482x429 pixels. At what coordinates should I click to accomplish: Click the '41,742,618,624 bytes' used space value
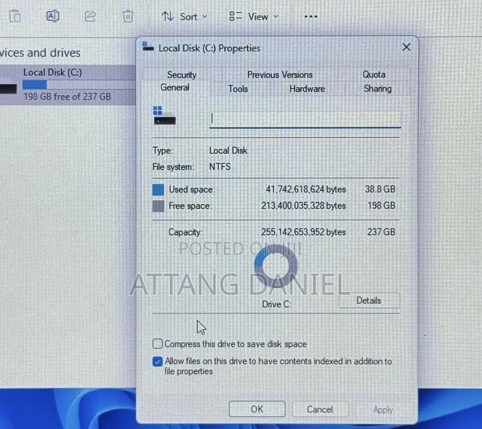pyautogui.click(x=306, y=189)
